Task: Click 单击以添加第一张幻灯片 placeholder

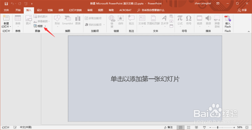Action: (145, 79)
